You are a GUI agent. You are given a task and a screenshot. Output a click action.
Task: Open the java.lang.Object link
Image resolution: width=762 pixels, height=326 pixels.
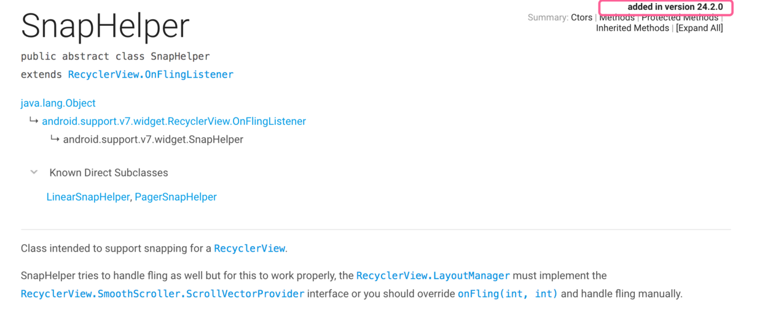58,103
